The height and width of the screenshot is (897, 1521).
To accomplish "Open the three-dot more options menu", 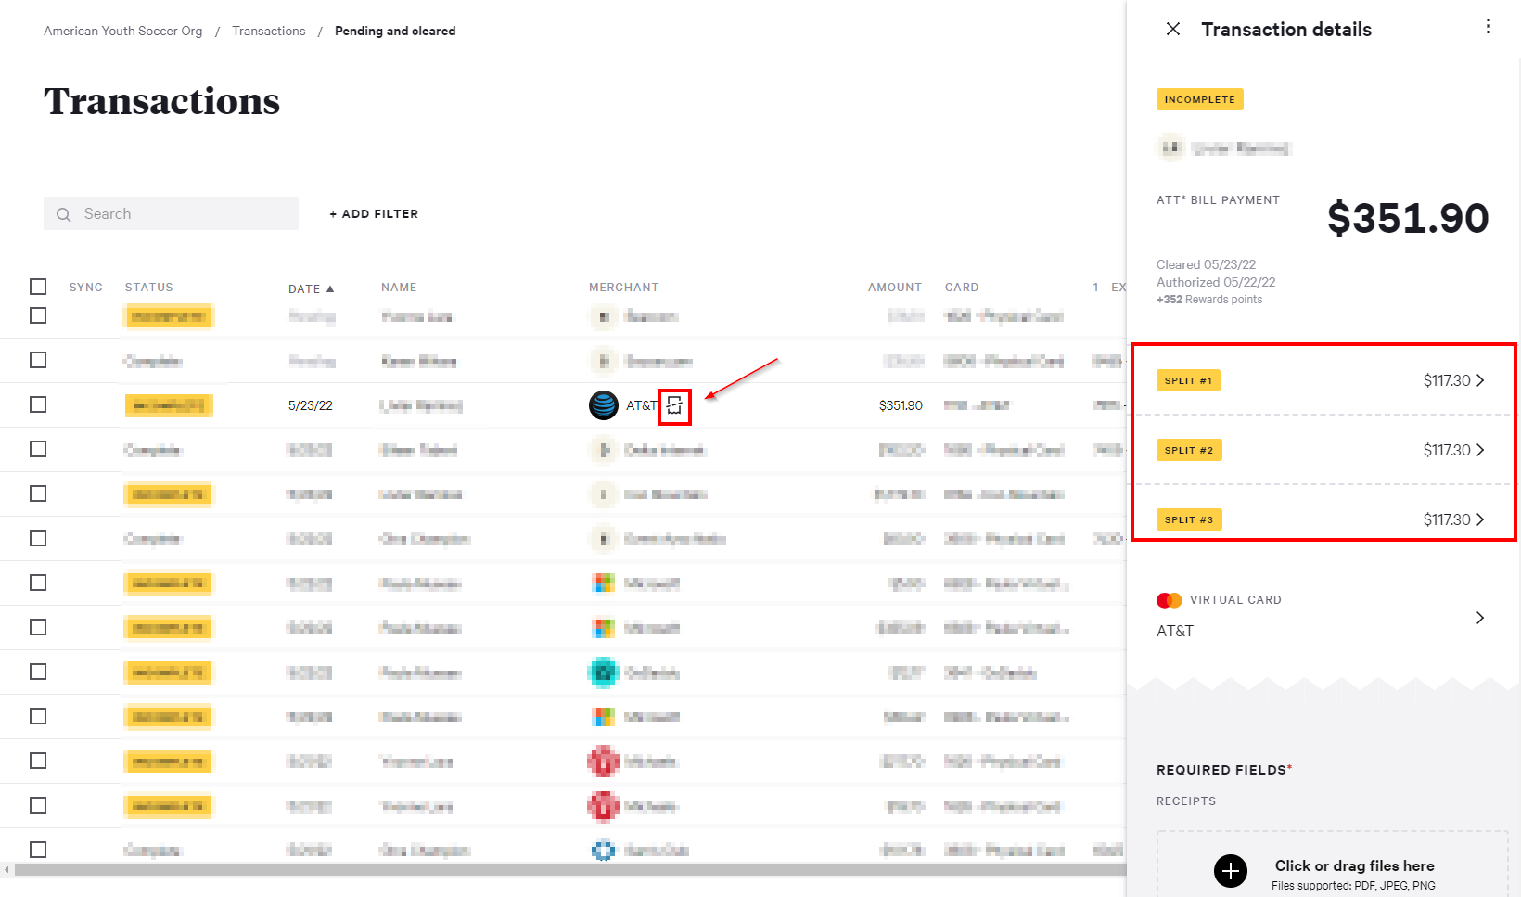I will pos(1489,27).
